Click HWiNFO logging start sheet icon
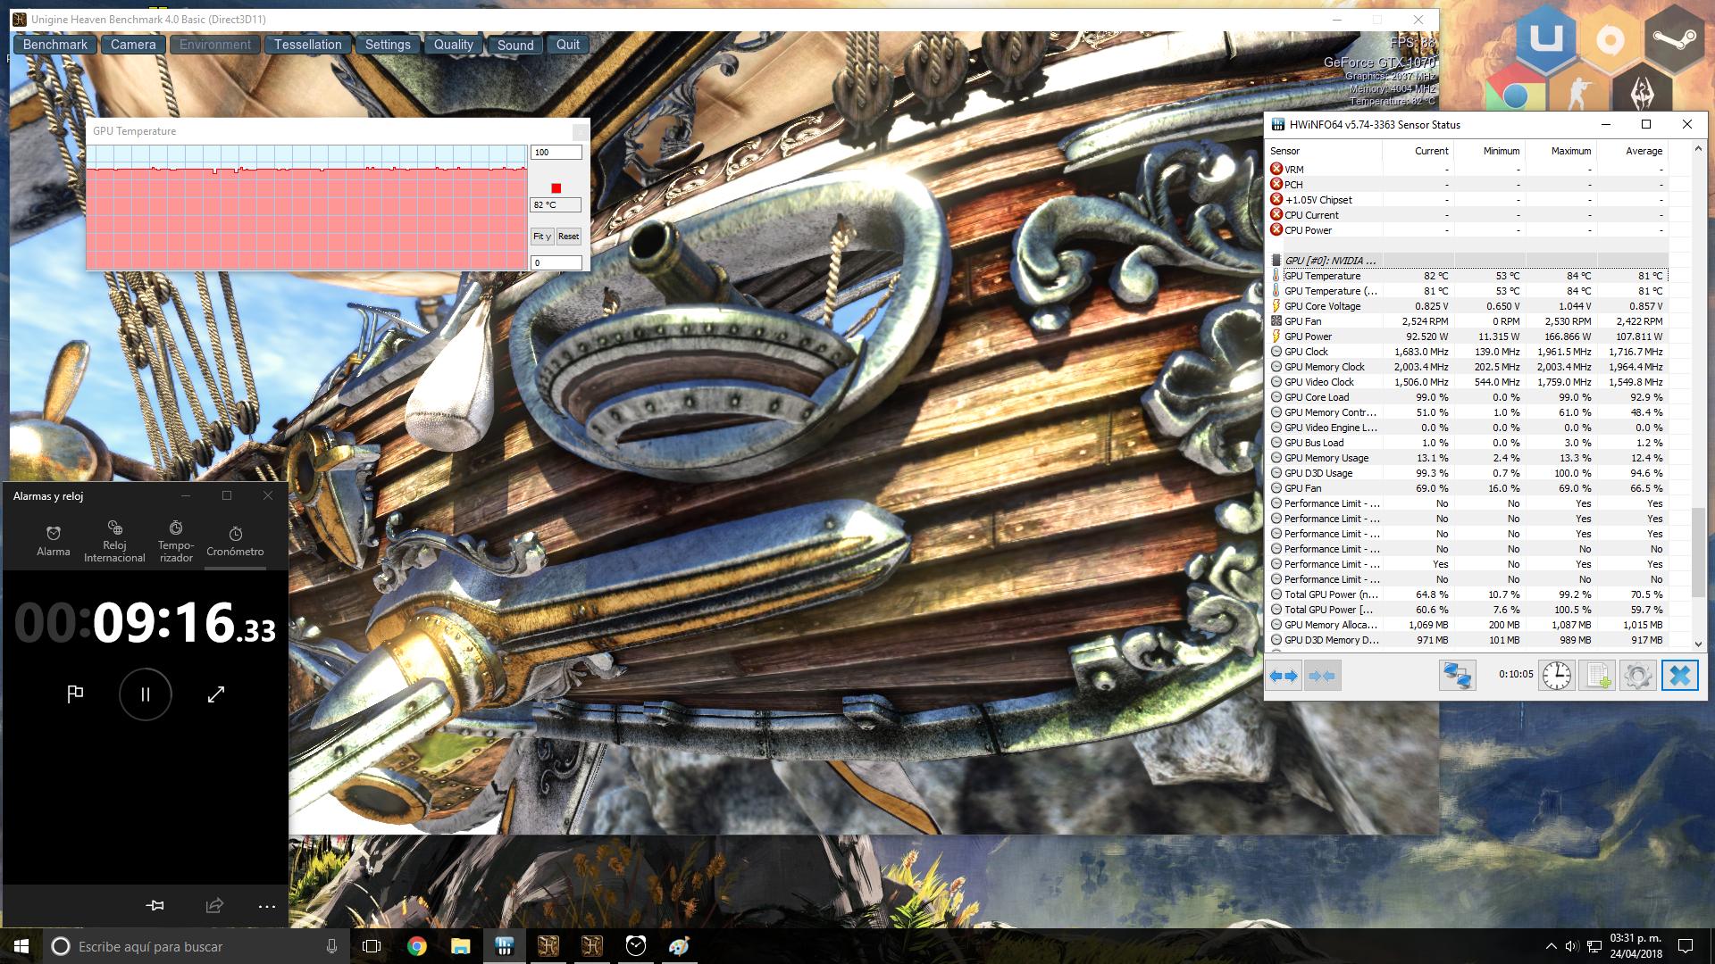 click(x=1597, y=676)
